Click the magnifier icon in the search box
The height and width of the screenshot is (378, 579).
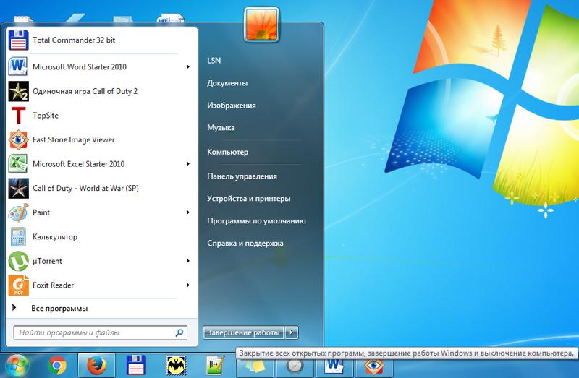179,332
